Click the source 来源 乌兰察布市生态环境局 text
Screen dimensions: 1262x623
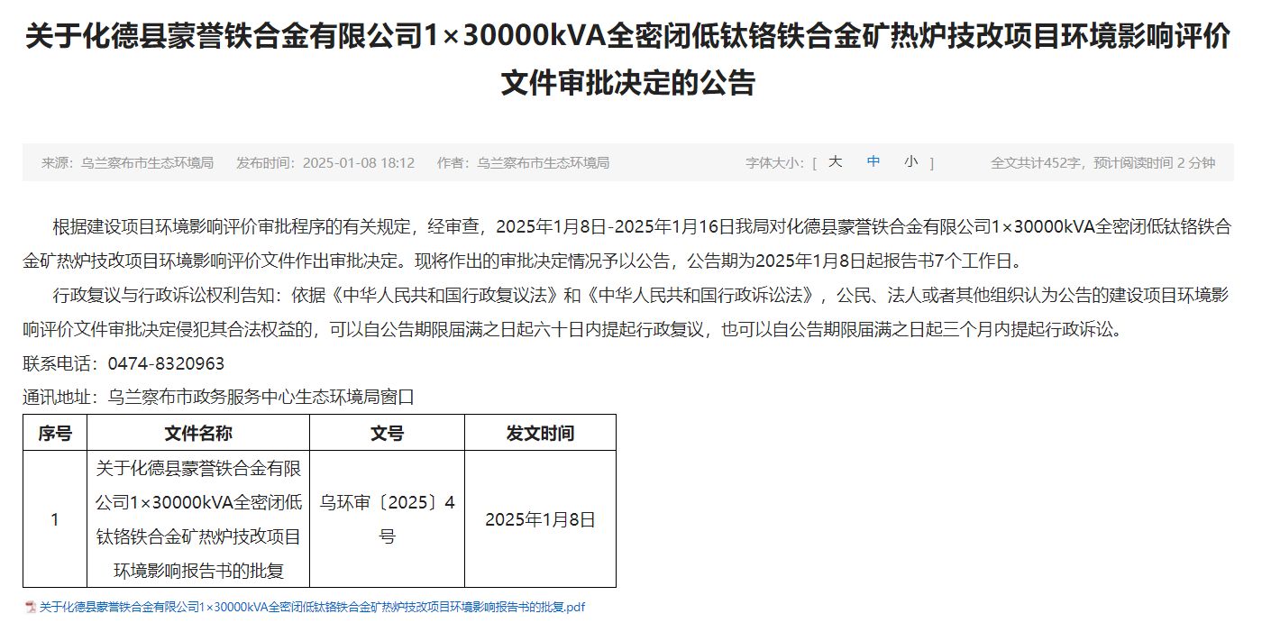click(x=127, y=163)
